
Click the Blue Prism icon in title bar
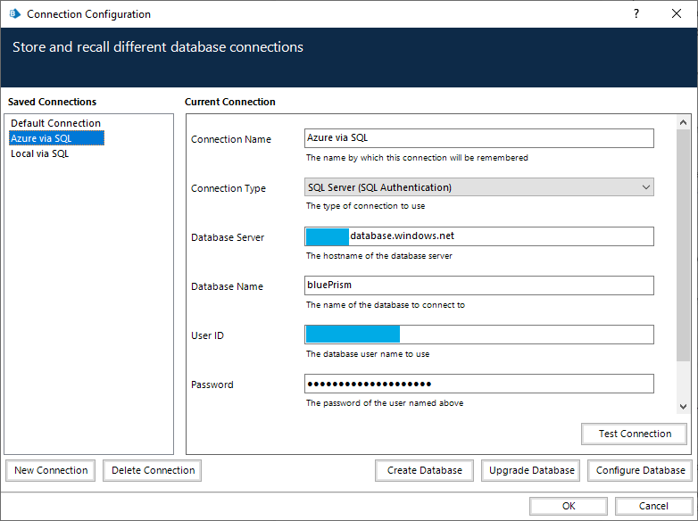click(x=14, y=14)
